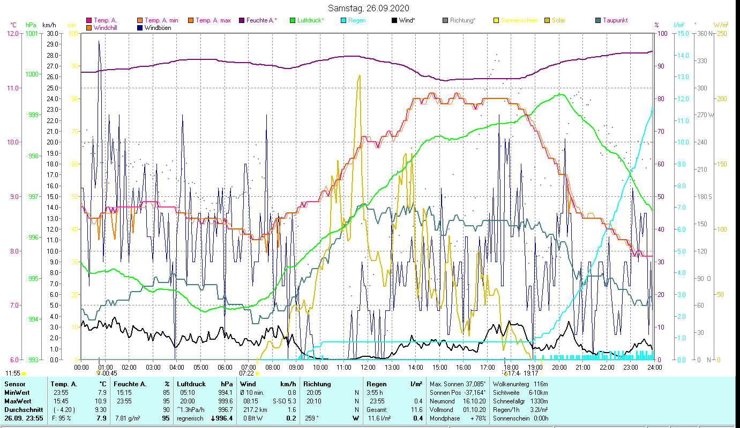
Task: Click the 0 Bft W wind readout
Action: [253, 418]
